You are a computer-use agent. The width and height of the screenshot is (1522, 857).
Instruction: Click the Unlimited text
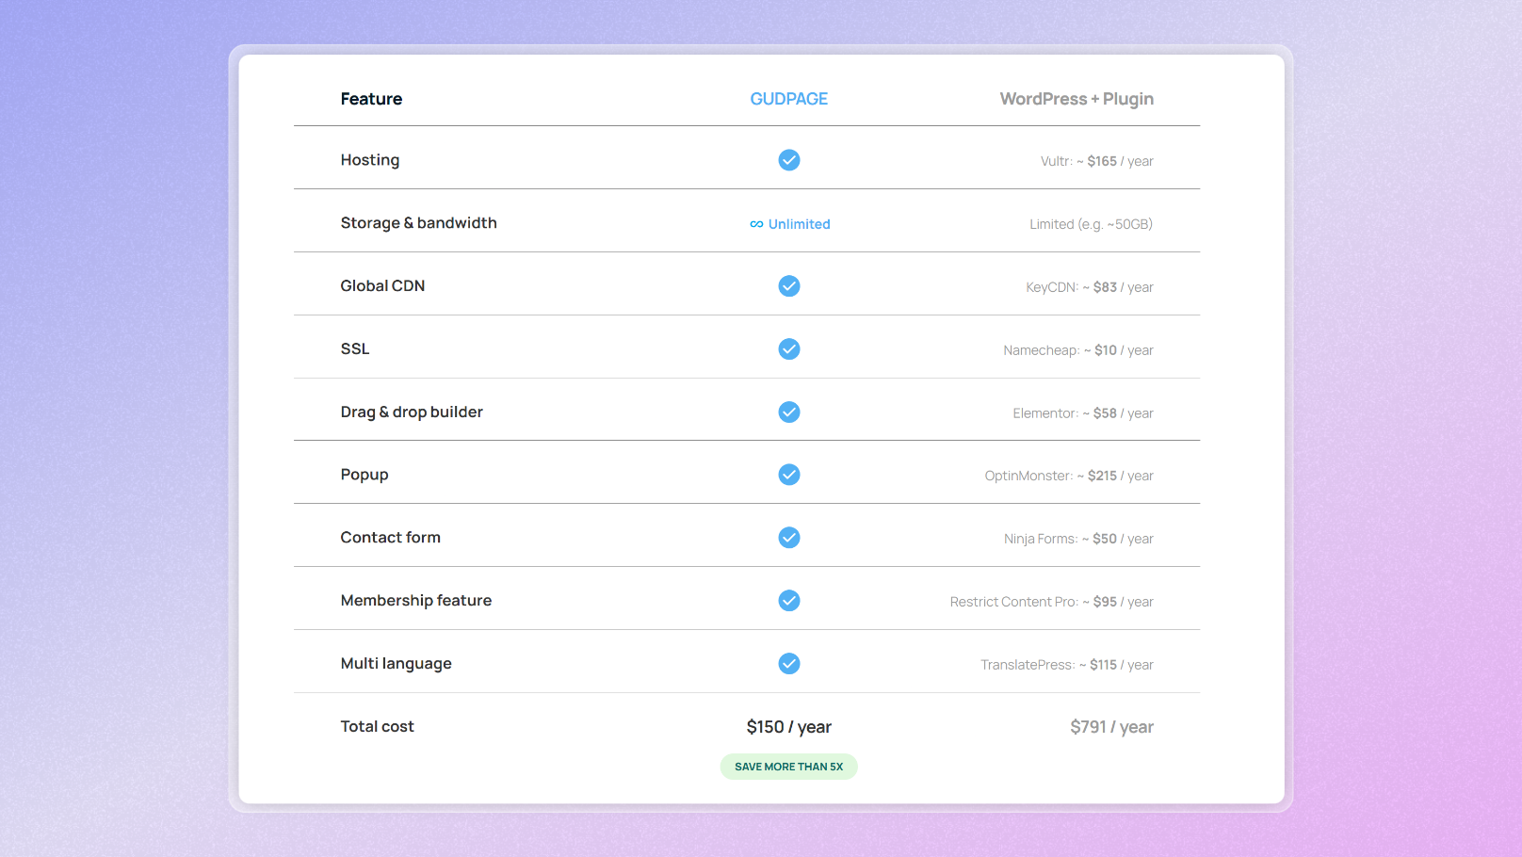[x=800, y=224]
